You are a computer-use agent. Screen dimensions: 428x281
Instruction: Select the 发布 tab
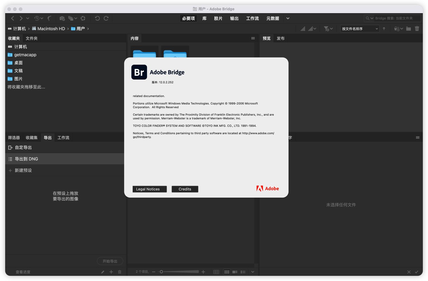[280, 38]
